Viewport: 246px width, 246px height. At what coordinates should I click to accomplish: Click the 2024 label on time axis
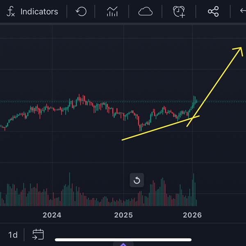coord(52,215)
